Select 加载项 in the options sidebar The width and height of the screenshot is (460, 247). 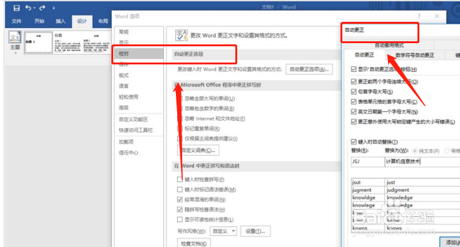tap(126, 142)
